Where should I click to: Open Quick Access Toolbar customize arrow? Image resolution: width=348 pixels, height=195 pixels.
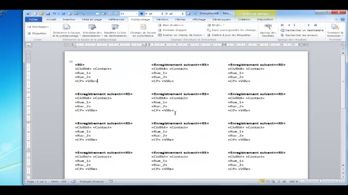[x=195, y=14]
